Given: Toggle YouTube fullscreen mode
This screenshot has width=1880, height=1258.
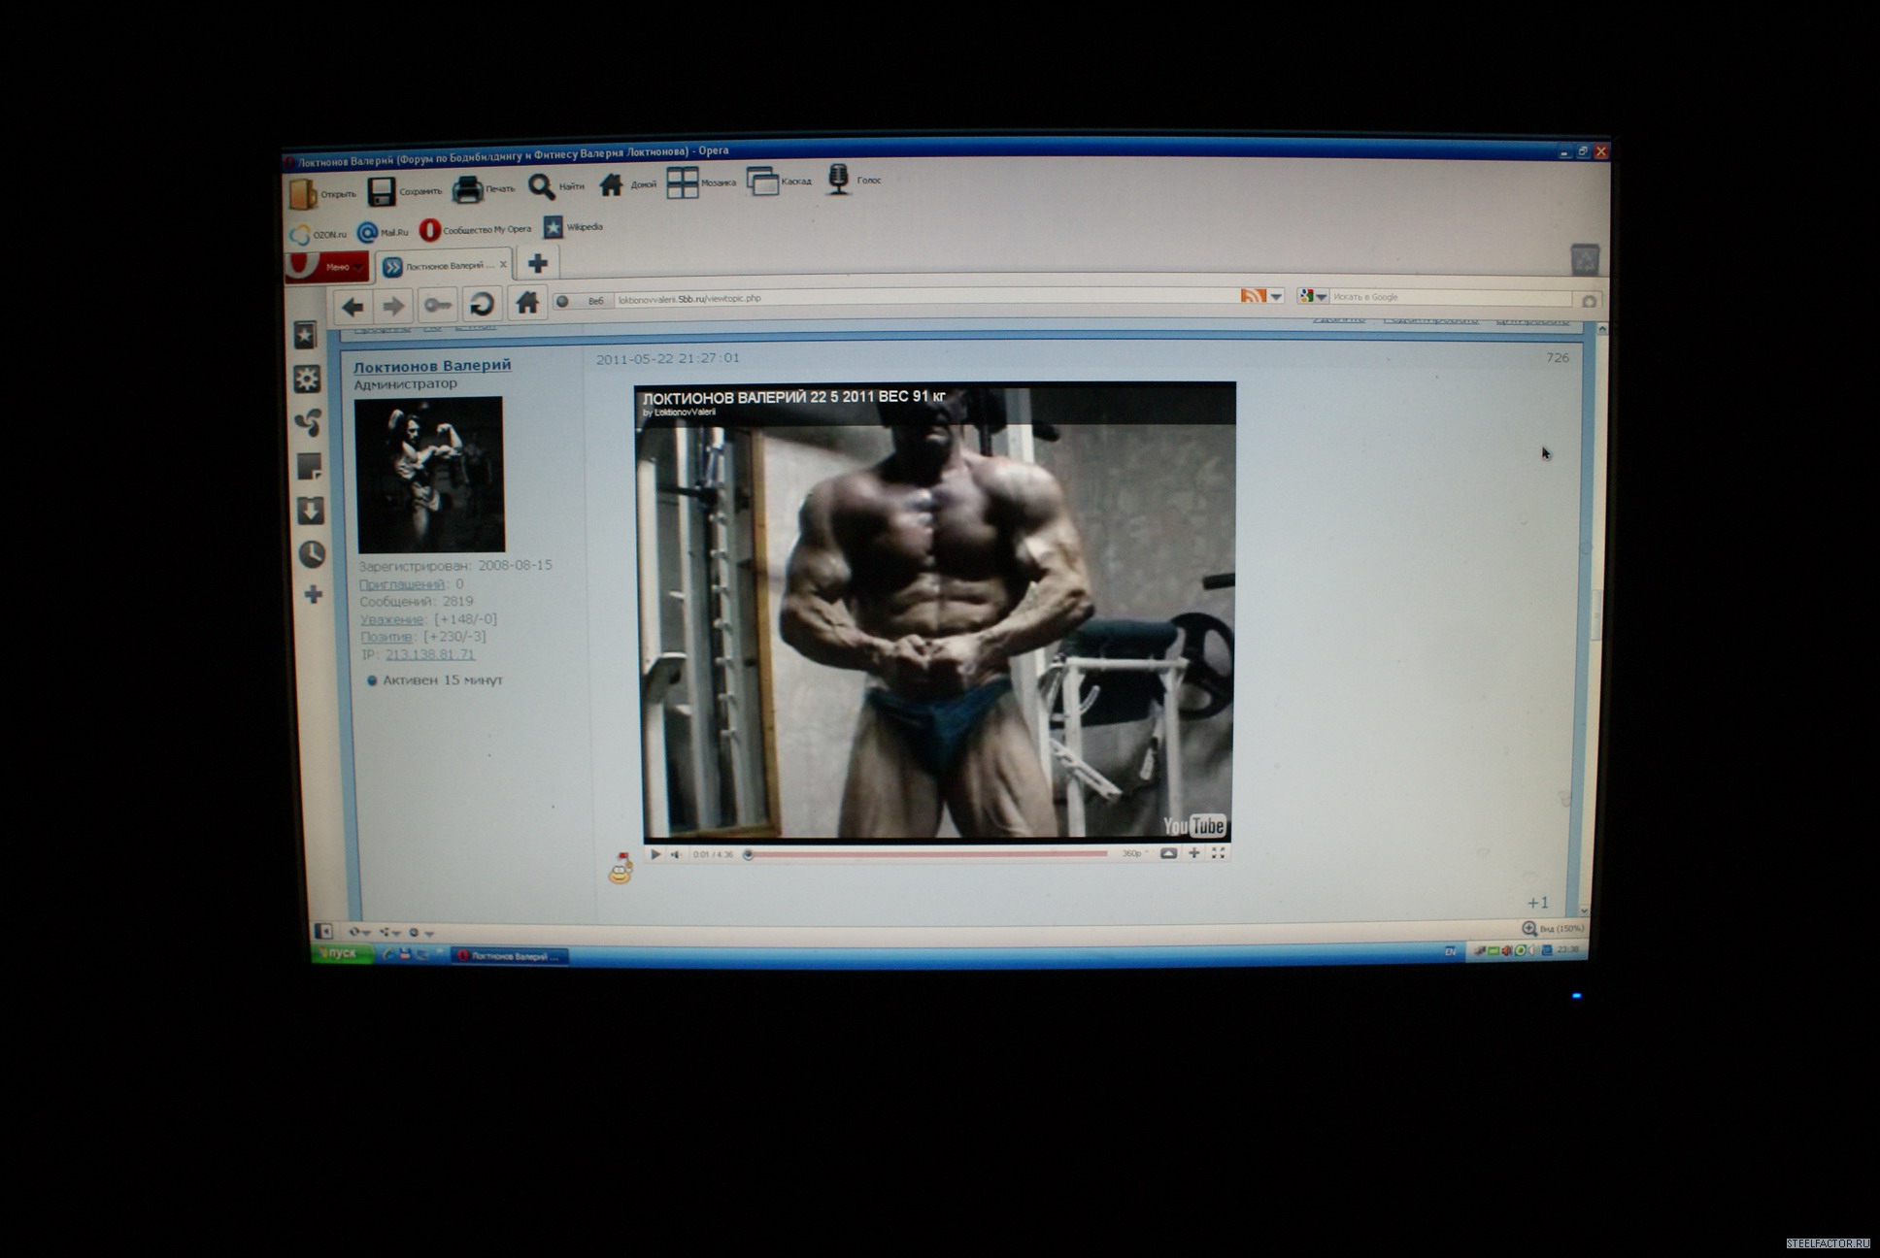Looking at the screenshot, I should (x=1218, y=852).
